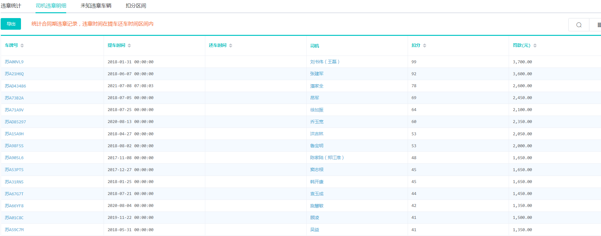Open driver link 潘家全
Image resolution: width=601 pixels, height=236 pixels.
coord(317,86)
